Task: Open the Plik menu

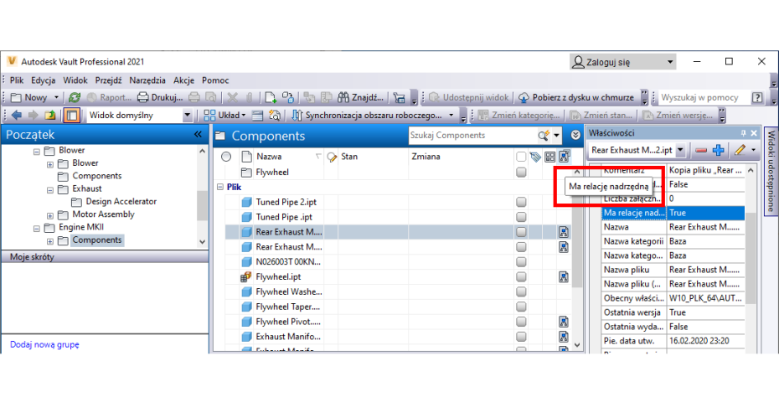Action: [x=17, y=80]
